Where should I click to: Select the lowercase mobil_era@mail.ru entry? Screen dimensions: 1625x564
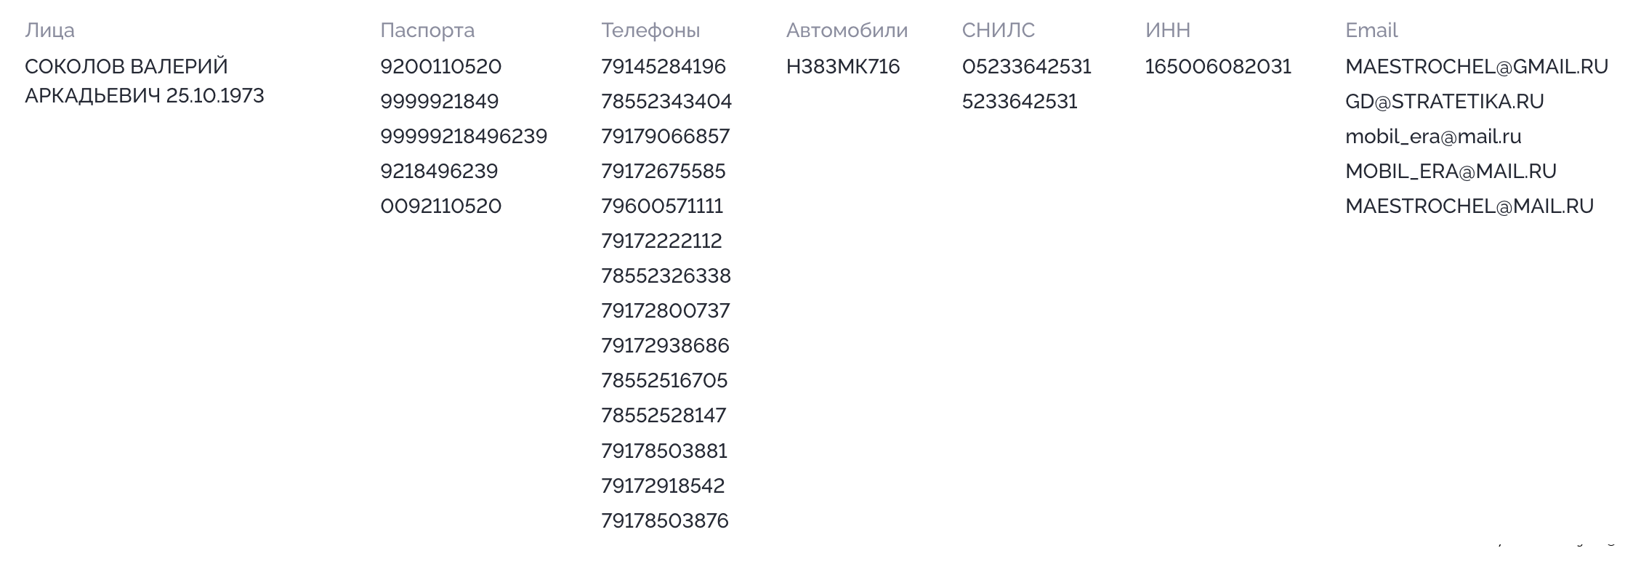coord(1433,137)
